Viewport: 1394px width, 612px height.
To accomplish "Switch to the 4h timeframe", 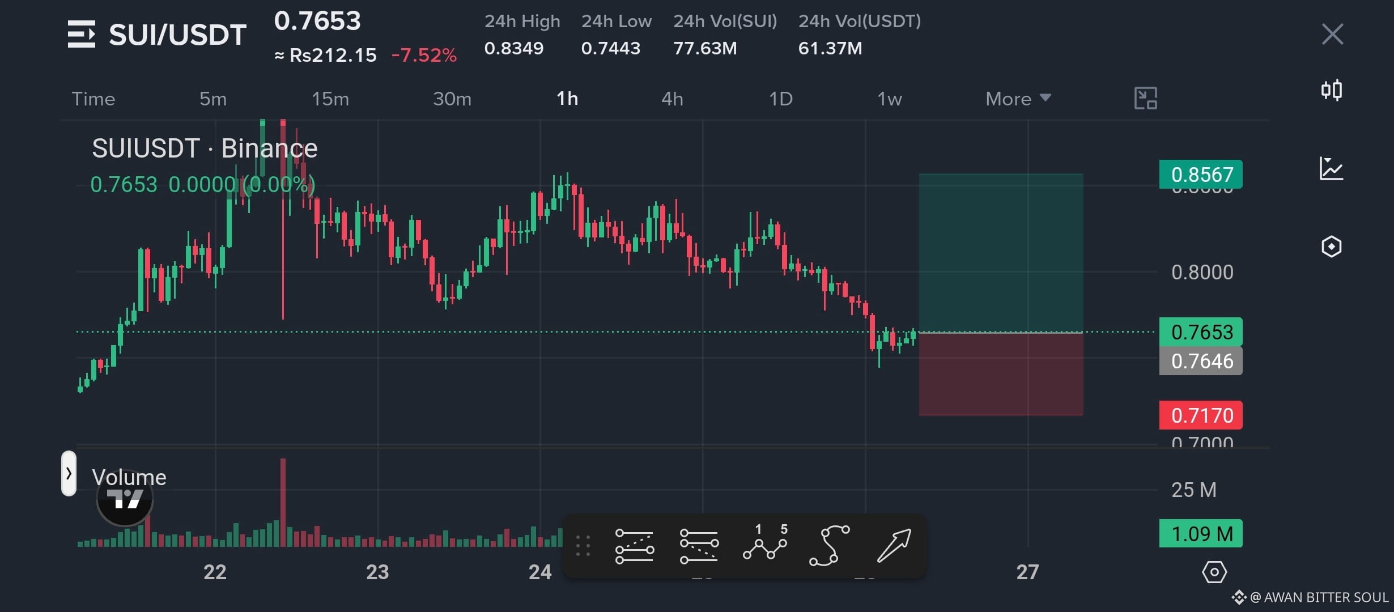I will click(672, 99).
